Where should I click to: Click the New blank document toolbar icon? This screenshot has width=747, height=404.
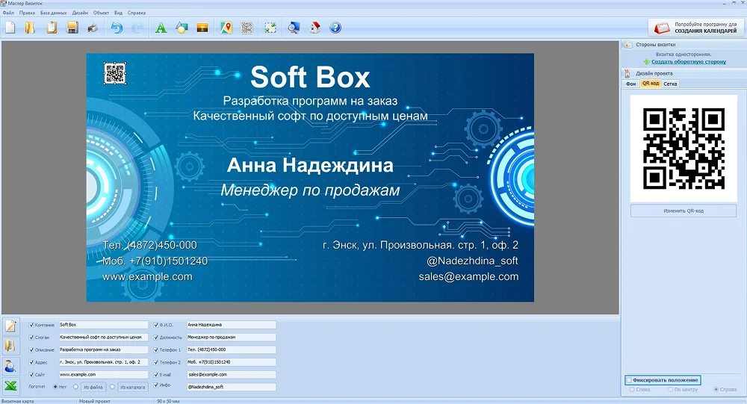click(10, 28)
